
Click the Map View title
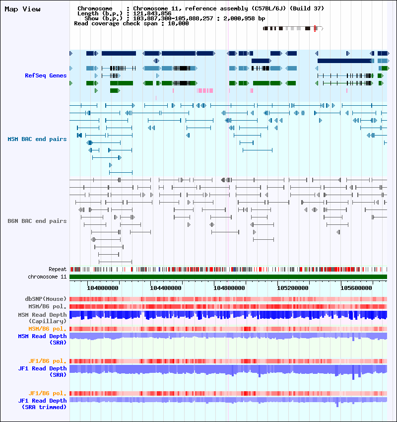23,9
